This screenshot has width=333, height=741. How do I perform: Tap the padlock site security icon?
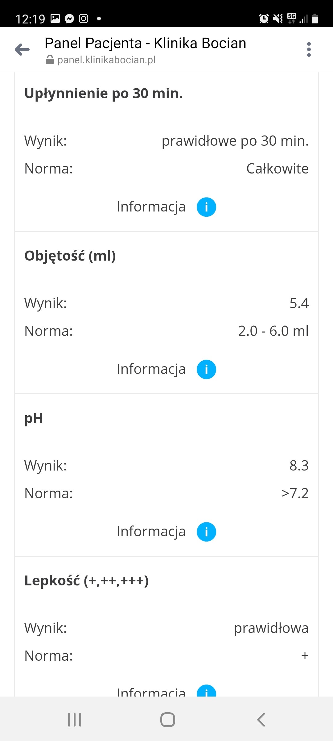point(50,60)
